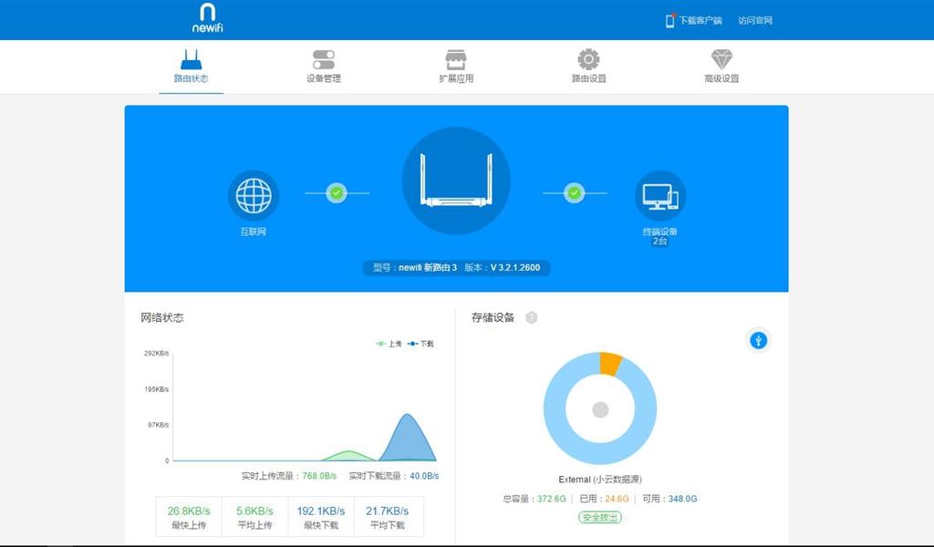Open the 扩展应用 (Extended Apps) section
Viewport: 934px width, 547px height.
[454, 67]
